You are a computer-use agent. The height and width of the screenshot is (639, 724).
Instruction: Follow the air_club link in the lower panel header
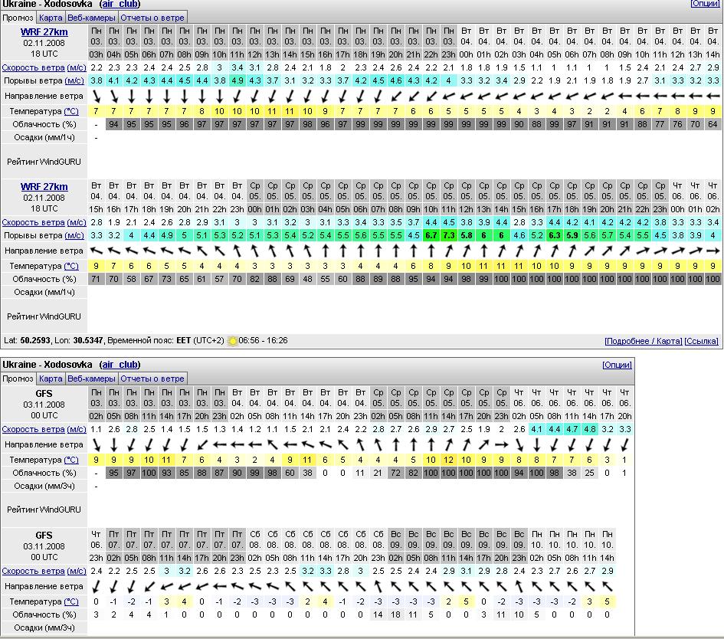120,365
